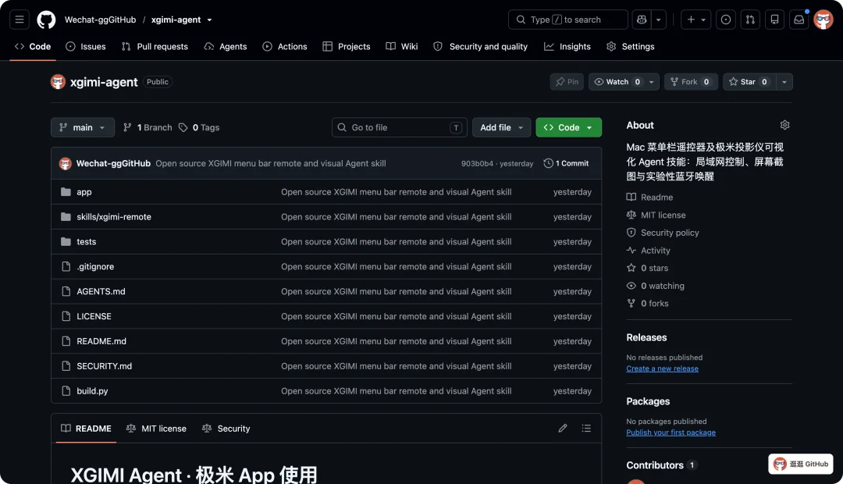Click the Create a new release link
Screen dimensions: 843x484
pyautogui.click(x=662, y=368)
